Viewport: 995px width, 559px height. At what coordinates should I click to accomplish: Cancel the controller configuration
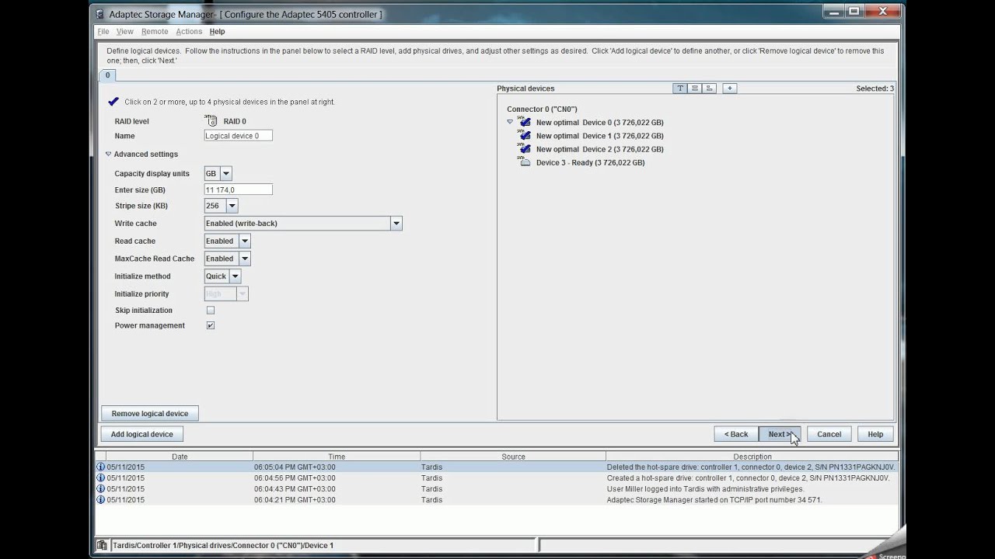click(829, 434)
